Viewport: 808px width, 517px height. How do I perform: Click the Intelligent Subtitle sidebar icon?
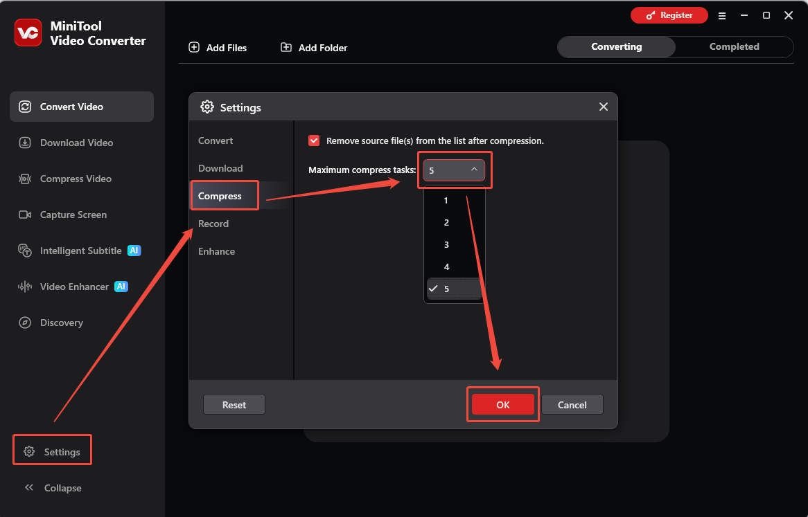coord(25,251)
